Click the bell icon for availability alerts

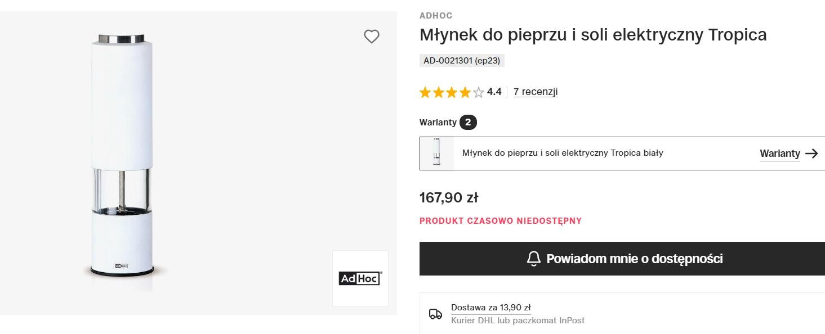[533, 259]
